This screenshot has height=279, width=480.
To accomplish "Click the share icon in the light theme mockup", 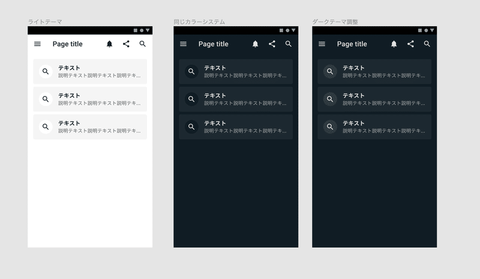I will click(126, 44).
